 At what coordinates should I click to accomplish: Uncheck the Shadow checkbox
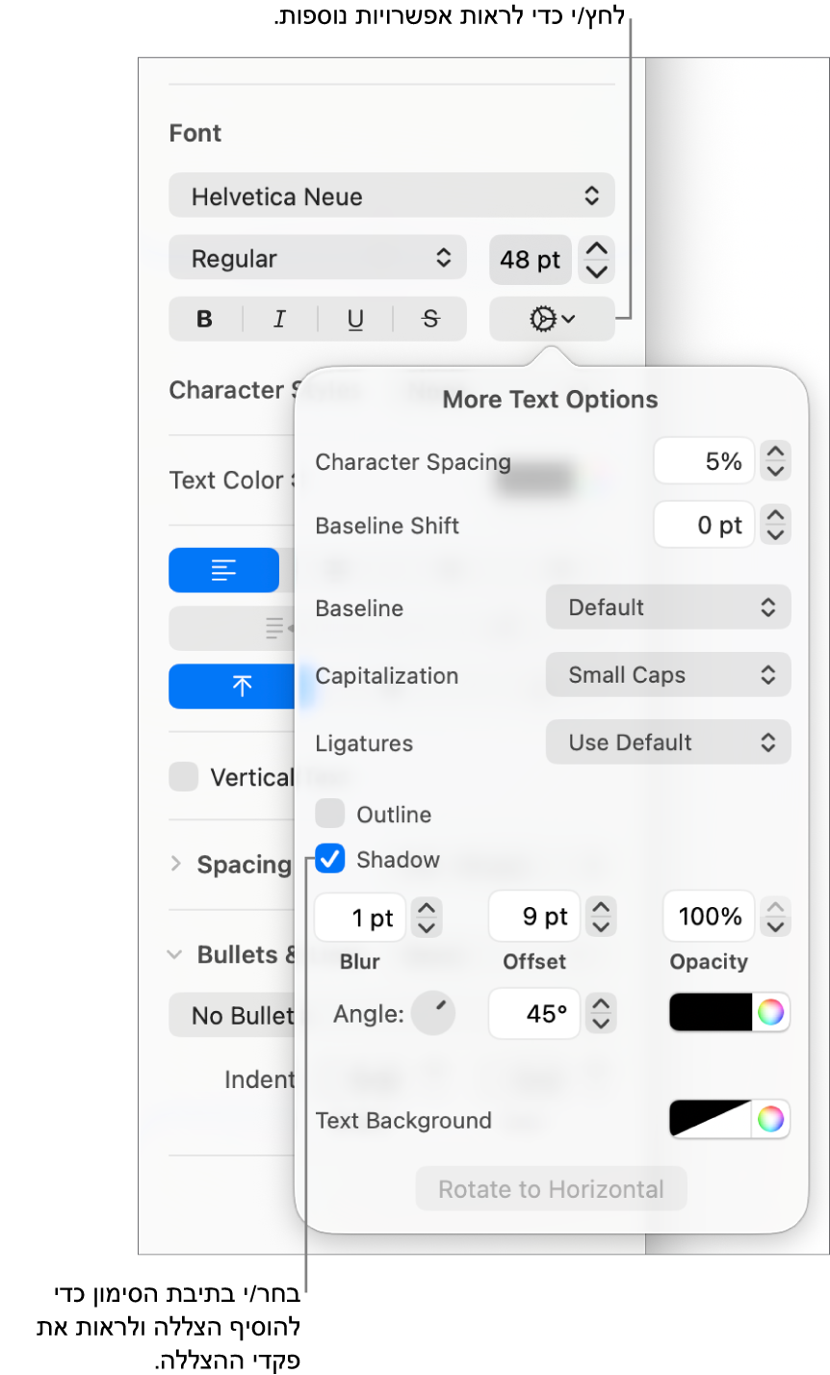click(330, 859)
